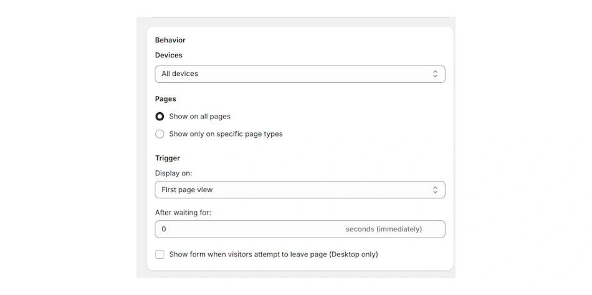Screen dimensions: 592x295
Task: Enable the show form on leave attempt checkbox
Action: [x=160, y=254]
